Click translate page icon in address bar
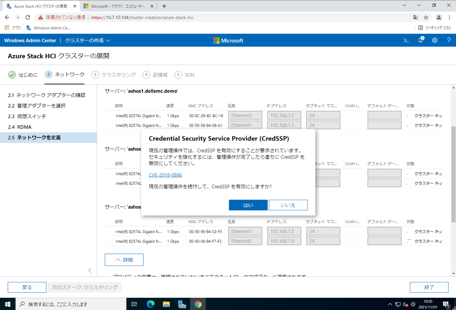Viewport: 456px width, 310px height. click(x=416, y=17)
